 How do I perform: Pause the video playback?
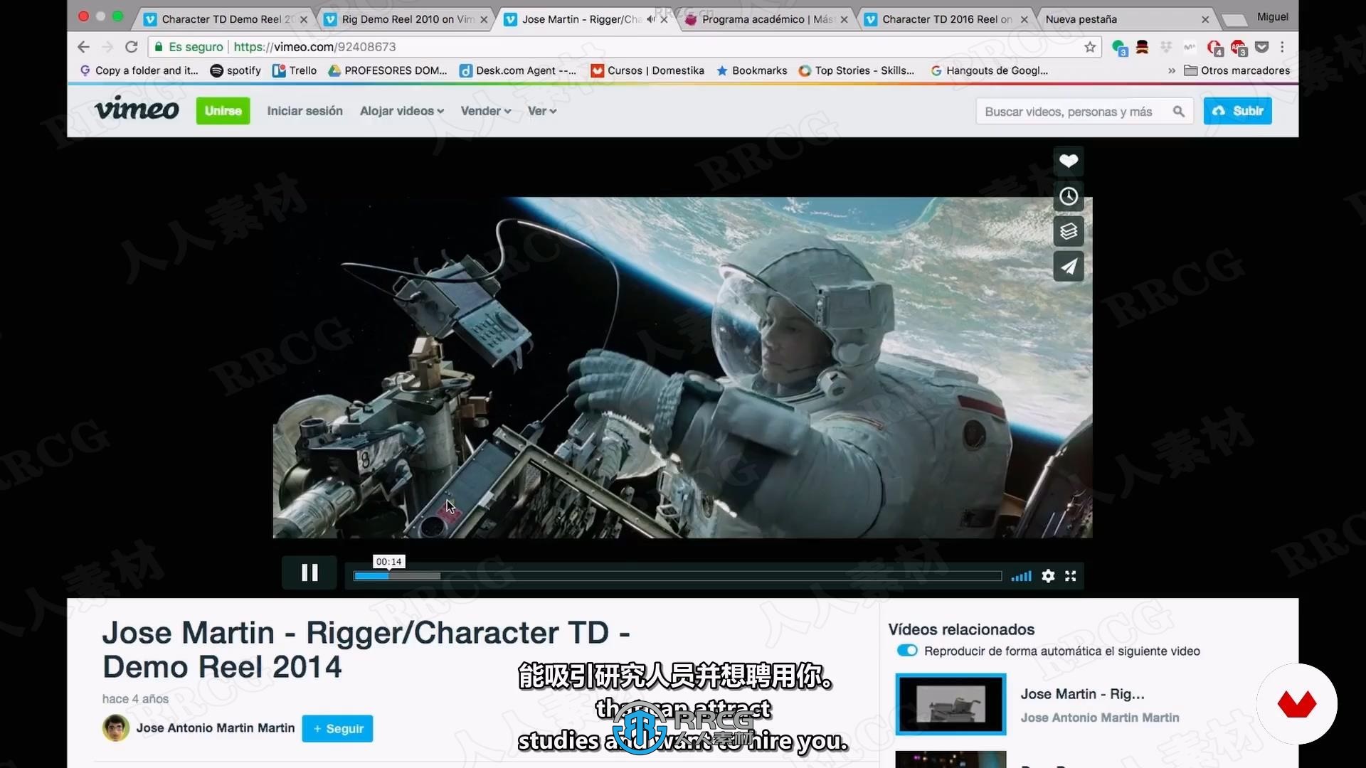(309, 573)
